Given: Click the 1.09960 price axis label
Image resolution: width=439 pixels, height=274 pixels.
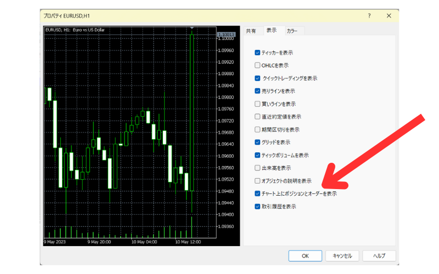Looking at the screenshot, I should pos(226,50).
